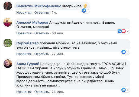Open the name link Алексей Майоров
139x97 pixels.
(32, 23)
